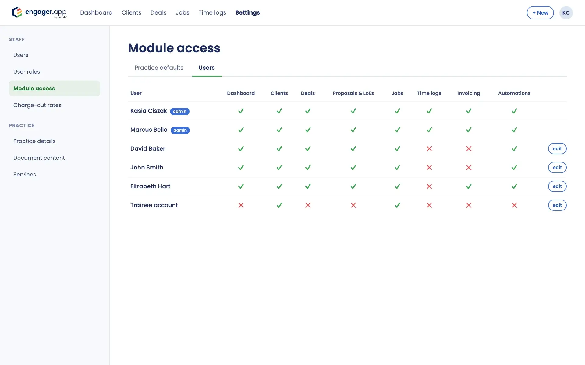
Task: Click John Smith's Invoicing red cross
Action: coord(469,168)
